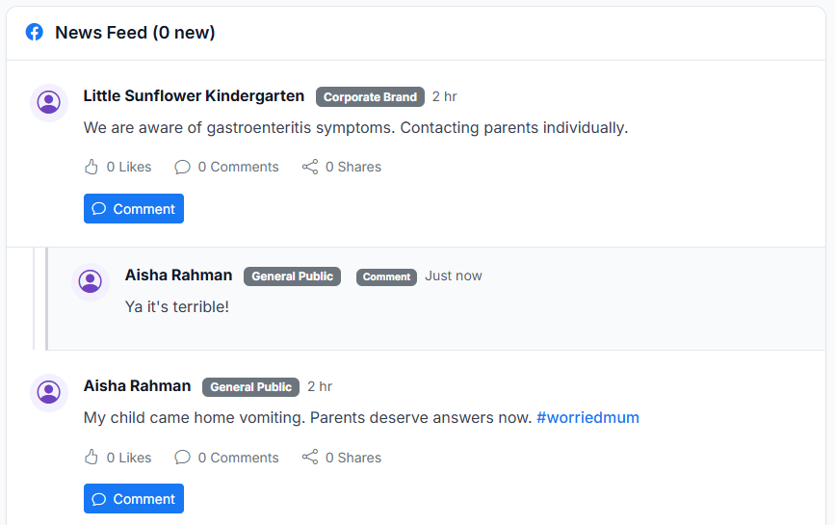Click Aisha Rahman's avatar on vomiting post
This screenshot has width=835, height=525.
click(49, 392)
